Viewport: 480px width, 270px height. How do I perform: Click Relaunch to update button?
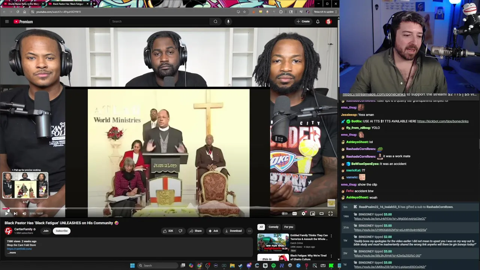[x=324, y=12]
